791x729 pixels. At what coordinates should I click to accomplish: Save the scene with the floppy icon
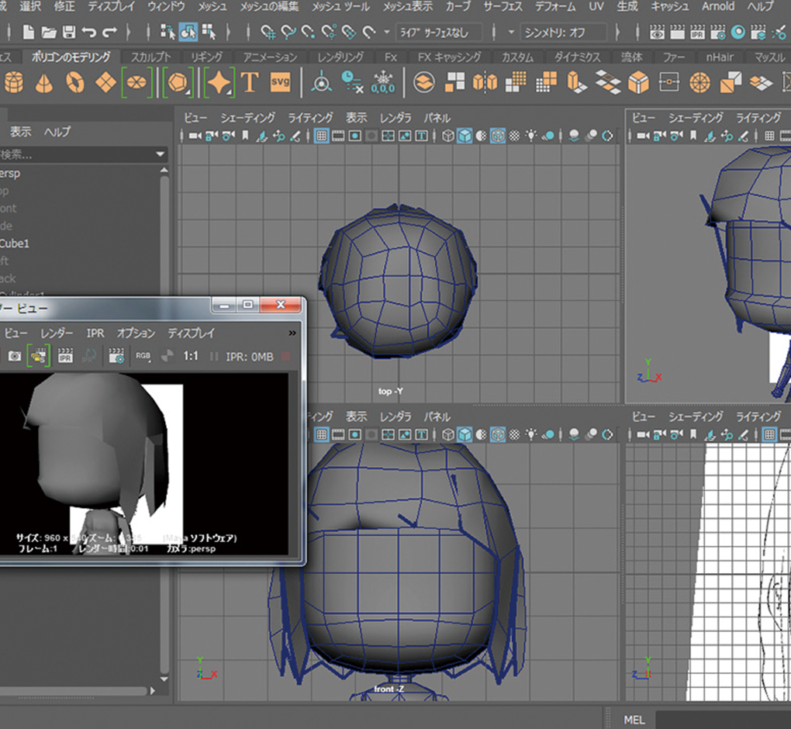pyautogui.click(x=69, y=33)
